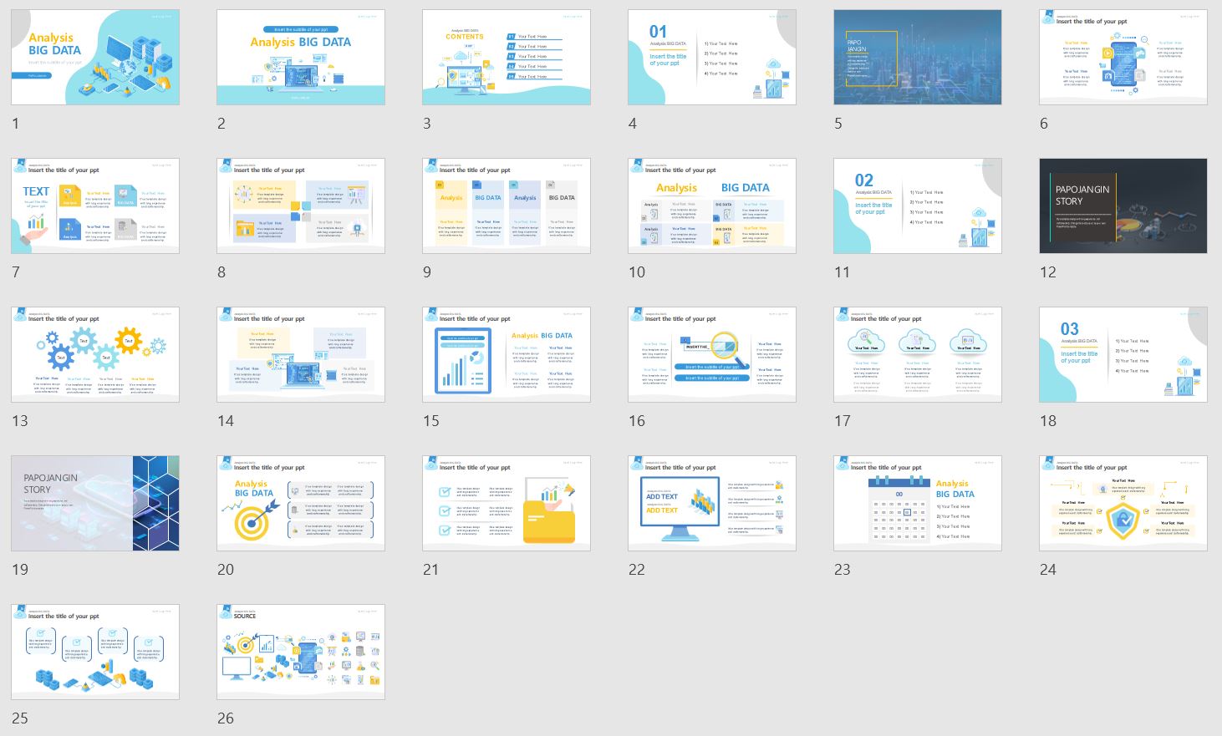1222x736 pixels.
Task: Select slide 20 target and arrow thumbnail
Action: click(301, 503)
